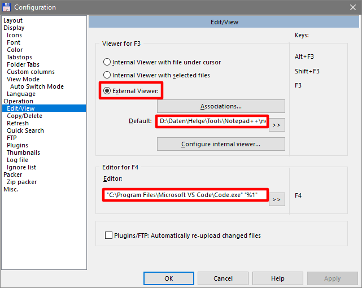Image resolution: width=362 pixels, height=288 pixels.
Task: Select Copy/Delete in the category list
Action: [24, 116]
